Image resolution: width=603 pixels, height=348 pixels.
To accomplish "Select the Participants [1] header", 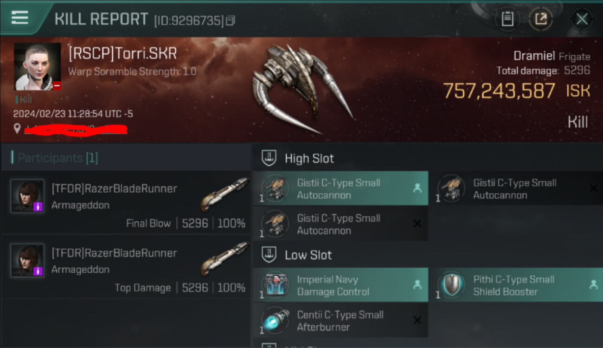I will [x=55, y=158].
